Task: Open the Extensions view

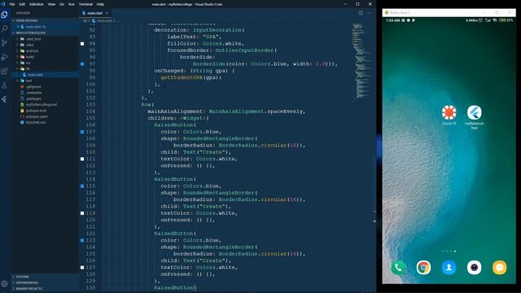Action: (5, 71)
